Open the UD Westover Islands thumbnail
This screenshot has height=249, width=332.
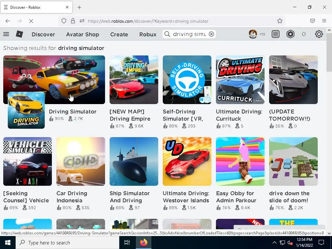point(187,161)
